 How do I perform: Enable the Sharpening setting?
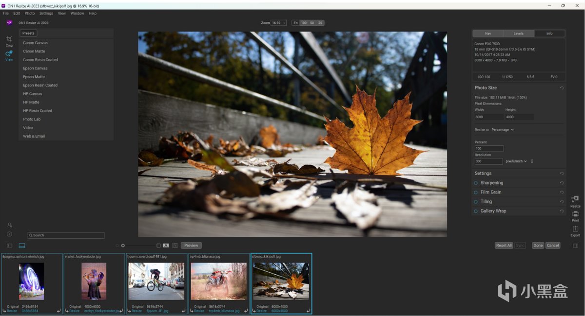coord(476,183)
